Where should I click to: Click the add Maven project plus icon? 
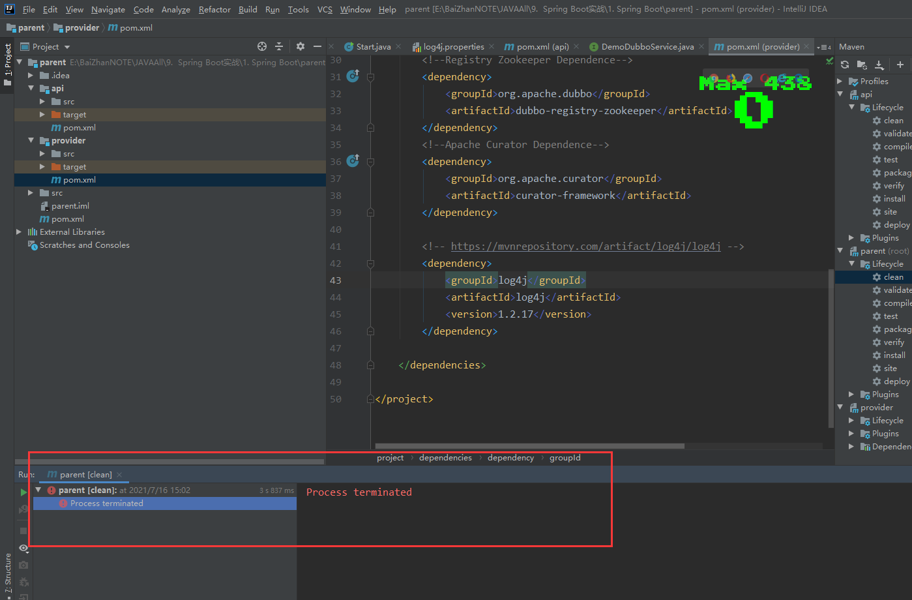pos(900,65)
